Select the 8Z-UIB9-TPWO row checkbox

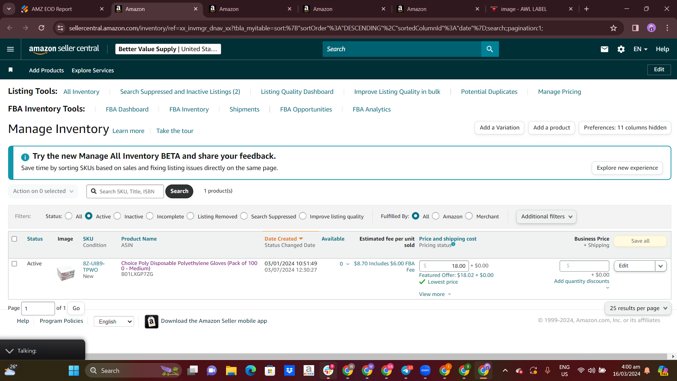coord(14,264)
